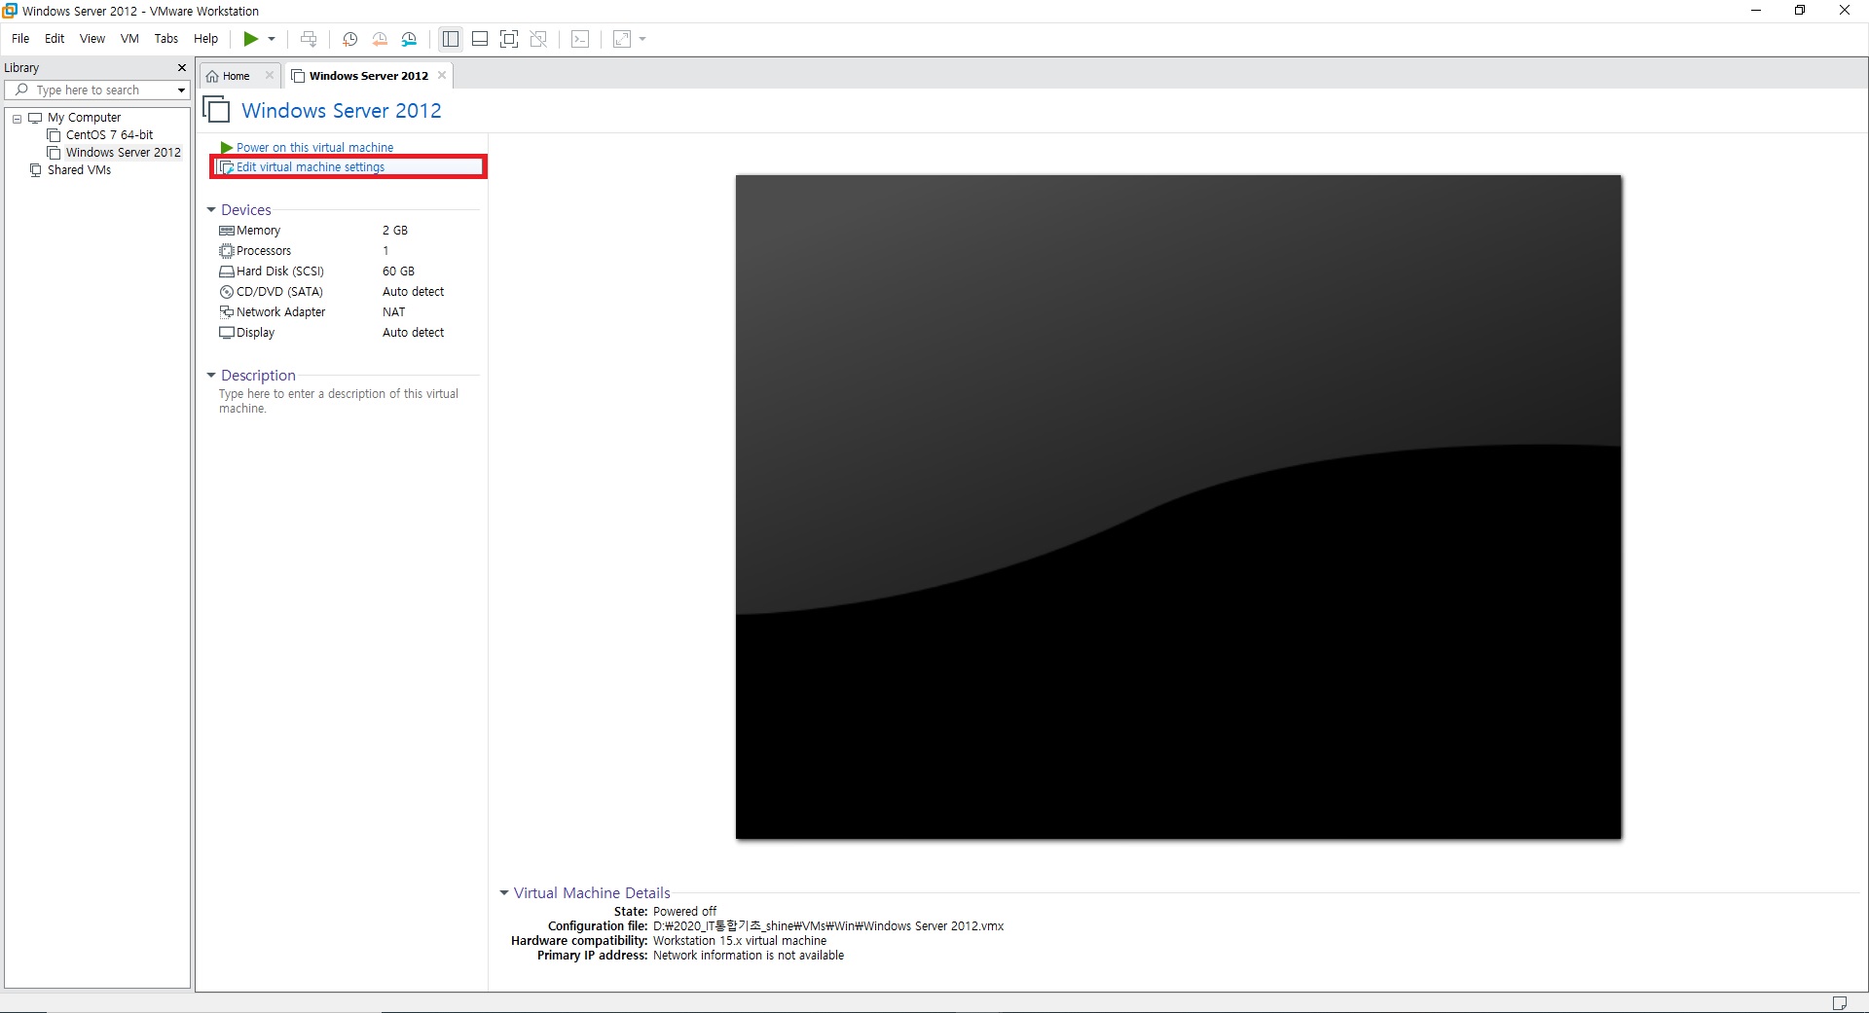
Task: Close the Home tab
Action: point(270,75)
